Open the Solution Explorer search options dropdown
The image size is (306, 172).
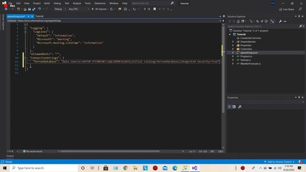coord(304,26)
